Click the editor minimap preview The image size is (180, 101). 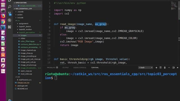click(174, 6)
